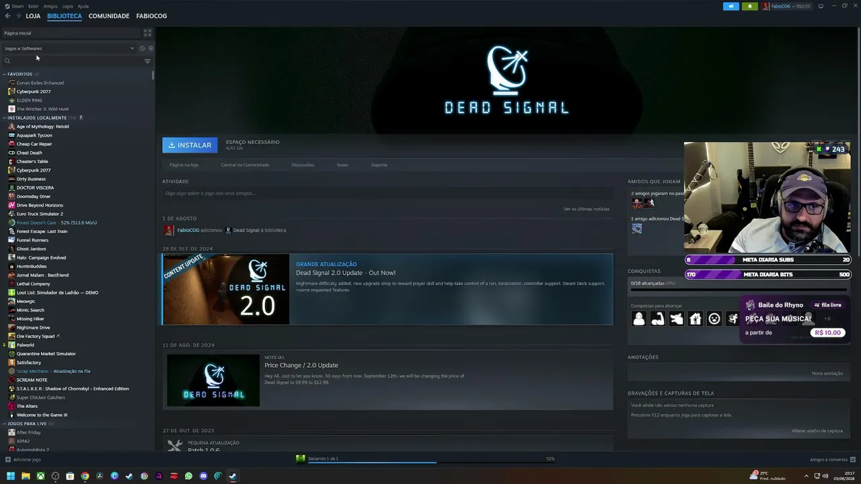The image size is (861, 484).
Task: Click the friend avatar who added Dead Signal
Action: 637,229
